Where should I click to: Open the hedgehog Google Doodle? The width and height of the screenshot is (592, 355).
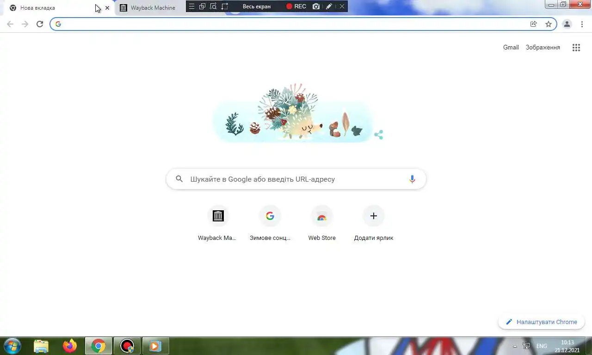(x=293, y=113)
